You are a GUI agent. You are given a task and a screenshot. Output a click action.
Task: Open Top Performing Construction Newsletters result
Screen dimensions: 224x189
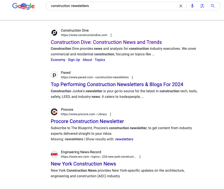point(117,84)
